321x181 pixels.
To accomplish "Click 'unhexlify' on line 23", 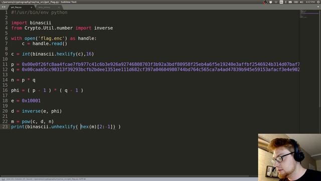I will [x=63, y=127].
